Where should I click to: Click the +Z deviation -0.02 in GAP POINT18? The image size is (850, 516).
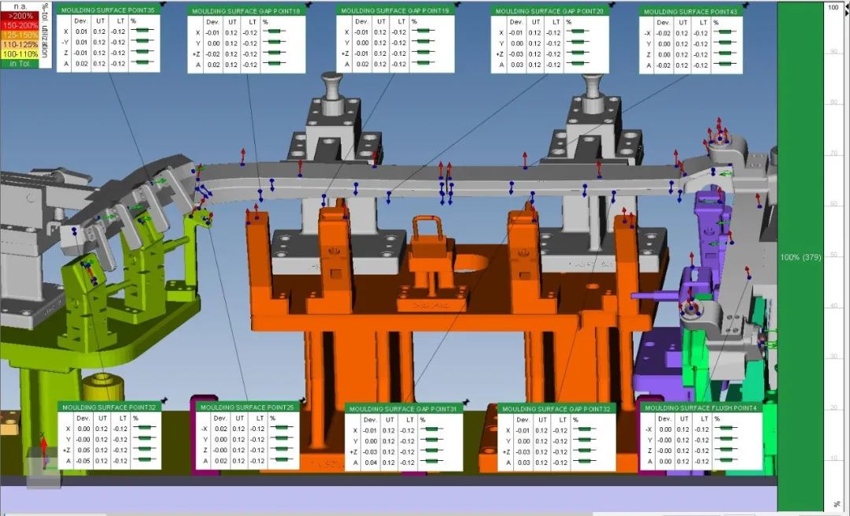pos(213,54)
